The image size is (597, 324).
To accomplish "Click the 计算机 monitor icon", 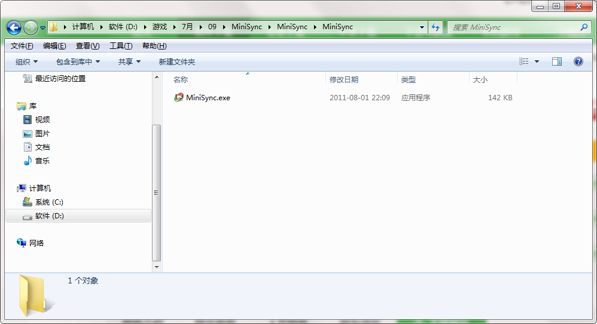I will (x=22, y=189).
